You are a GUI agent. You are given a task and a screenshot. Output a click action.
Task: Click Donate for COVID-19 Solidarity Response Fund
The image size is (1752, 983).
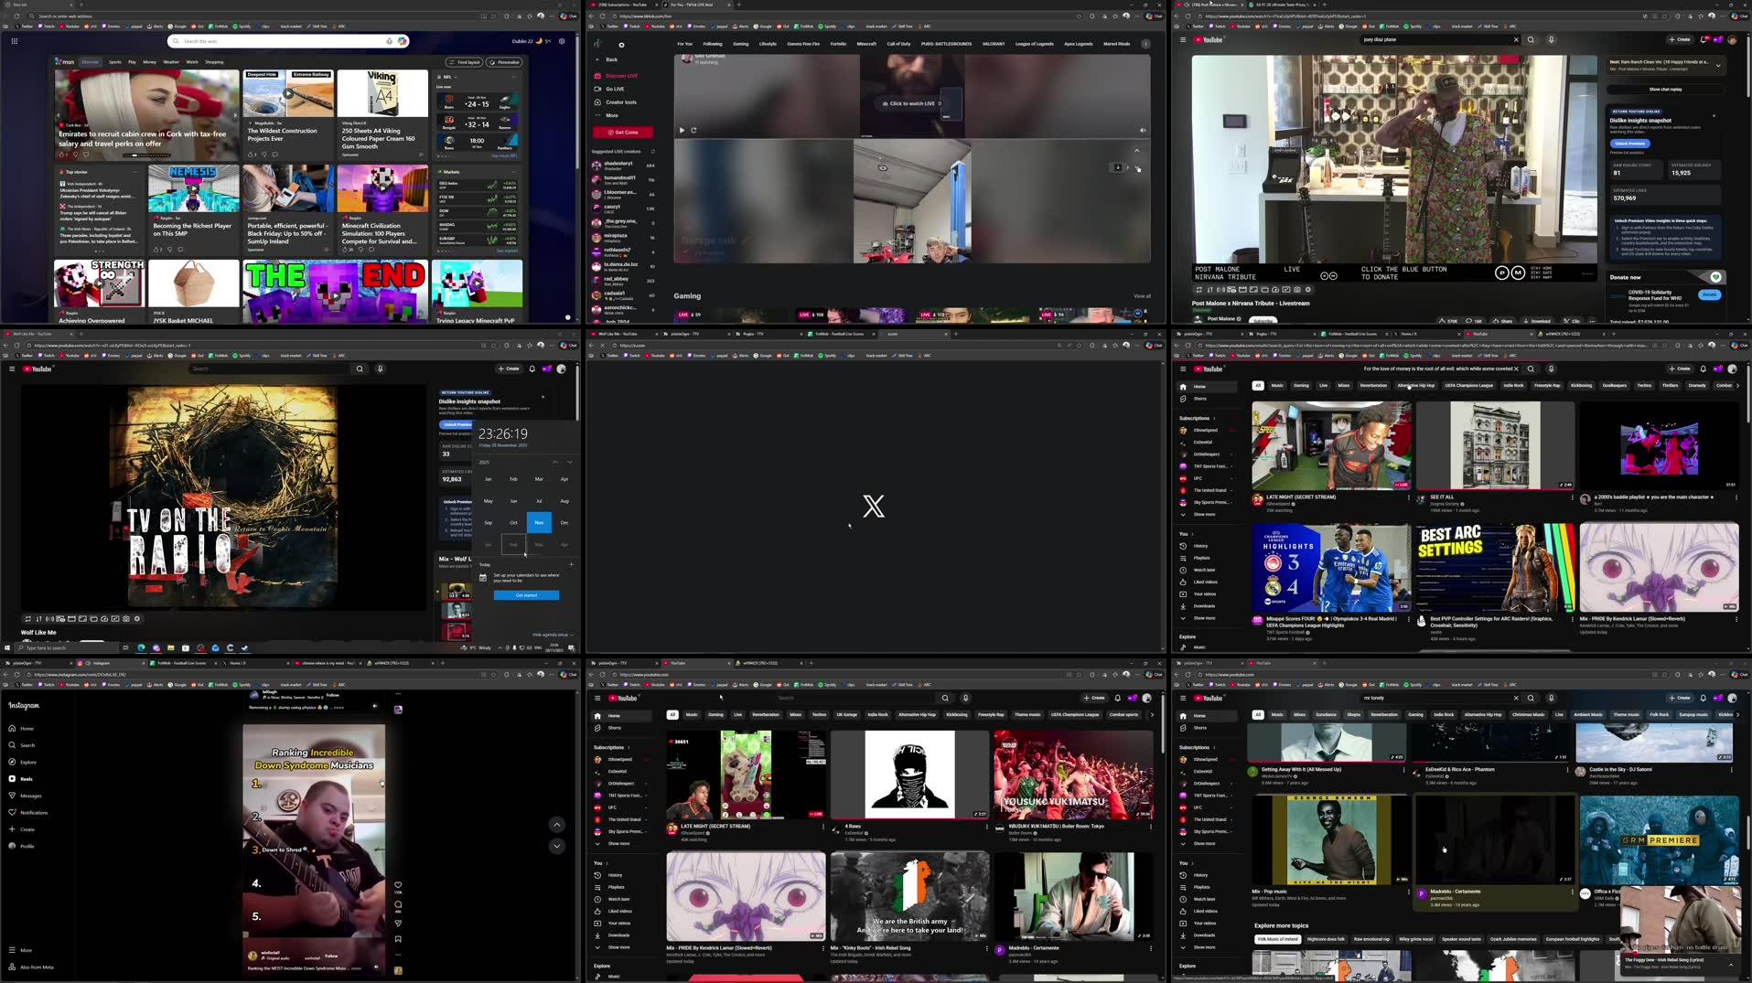click(x=1709, y=295)
